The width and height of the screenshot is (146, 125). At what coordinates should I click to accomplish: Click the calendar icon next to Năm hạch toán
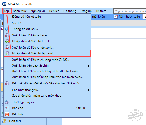click(116, 17)
